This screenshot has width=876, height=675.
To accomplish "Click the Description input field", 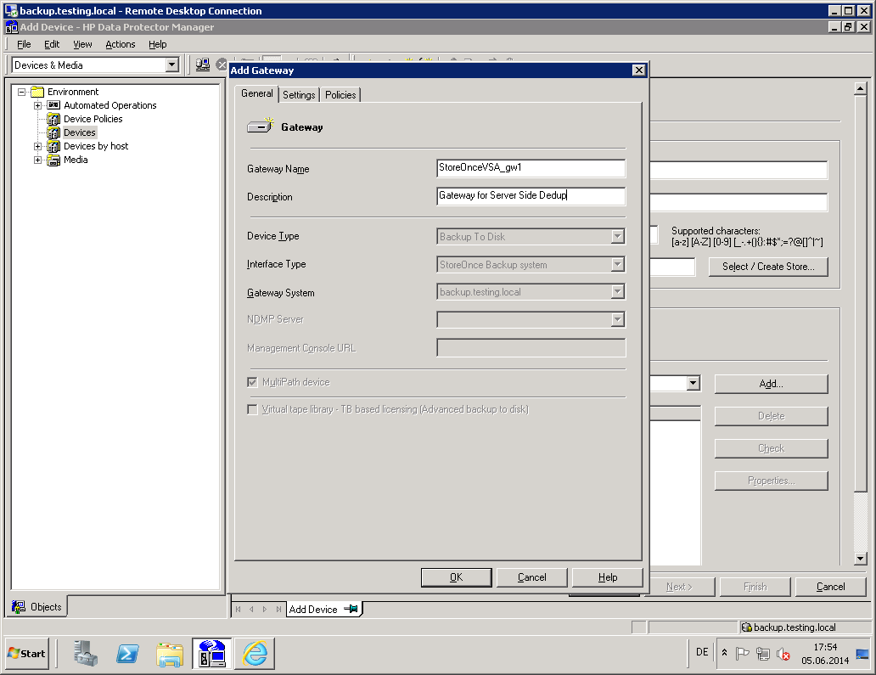I will click(531, 195).
